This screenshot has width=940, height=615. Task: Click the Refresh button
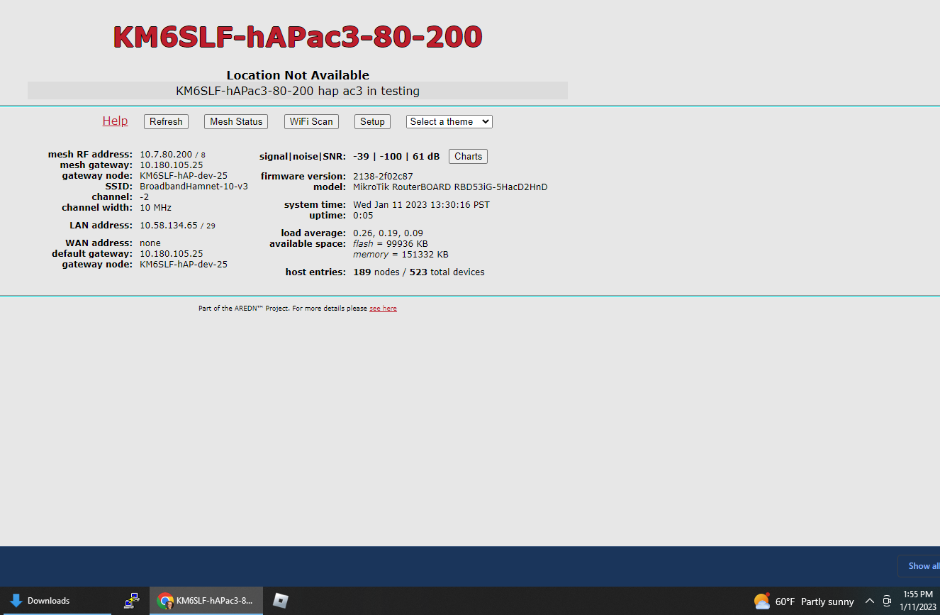pyautogui.click(x=166, y=121)
